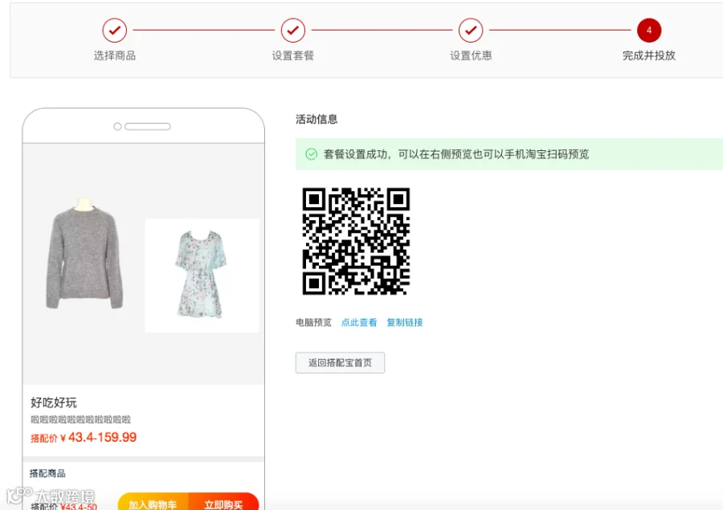The image size is (723, 510).
Task: Click the 返回搭配宝首页 button
Action: pyautogui.click(x=340, y=363)
